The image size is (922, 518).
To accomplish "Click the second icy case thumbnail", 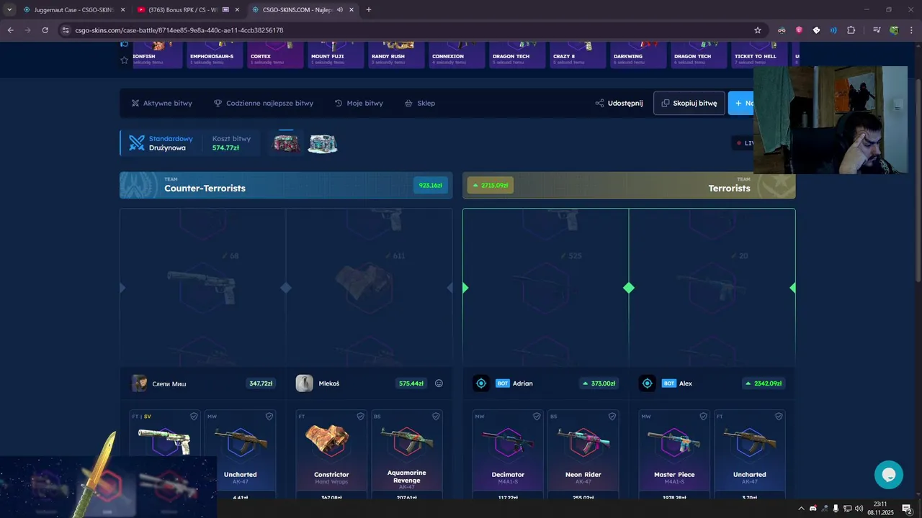I will pos(323,143).
